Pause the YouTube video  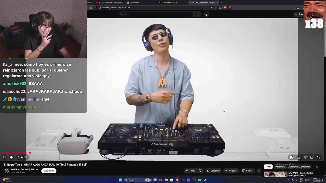click(x=4, y=157)
